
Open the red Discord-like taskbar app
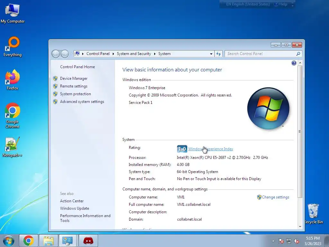[x=88, y=241]
